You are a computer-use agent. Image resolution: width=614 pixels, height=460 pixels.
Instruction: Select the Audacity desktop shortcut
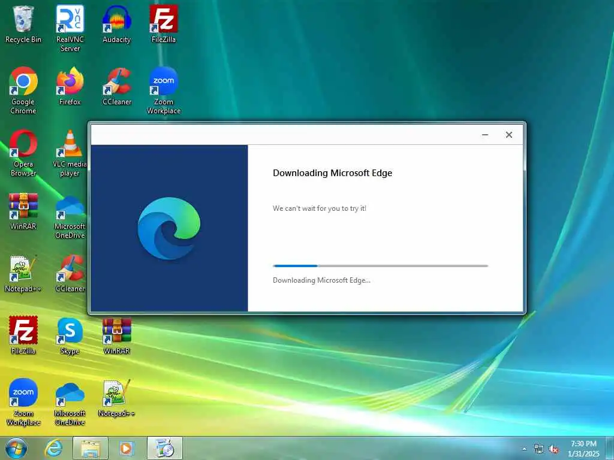117,24
